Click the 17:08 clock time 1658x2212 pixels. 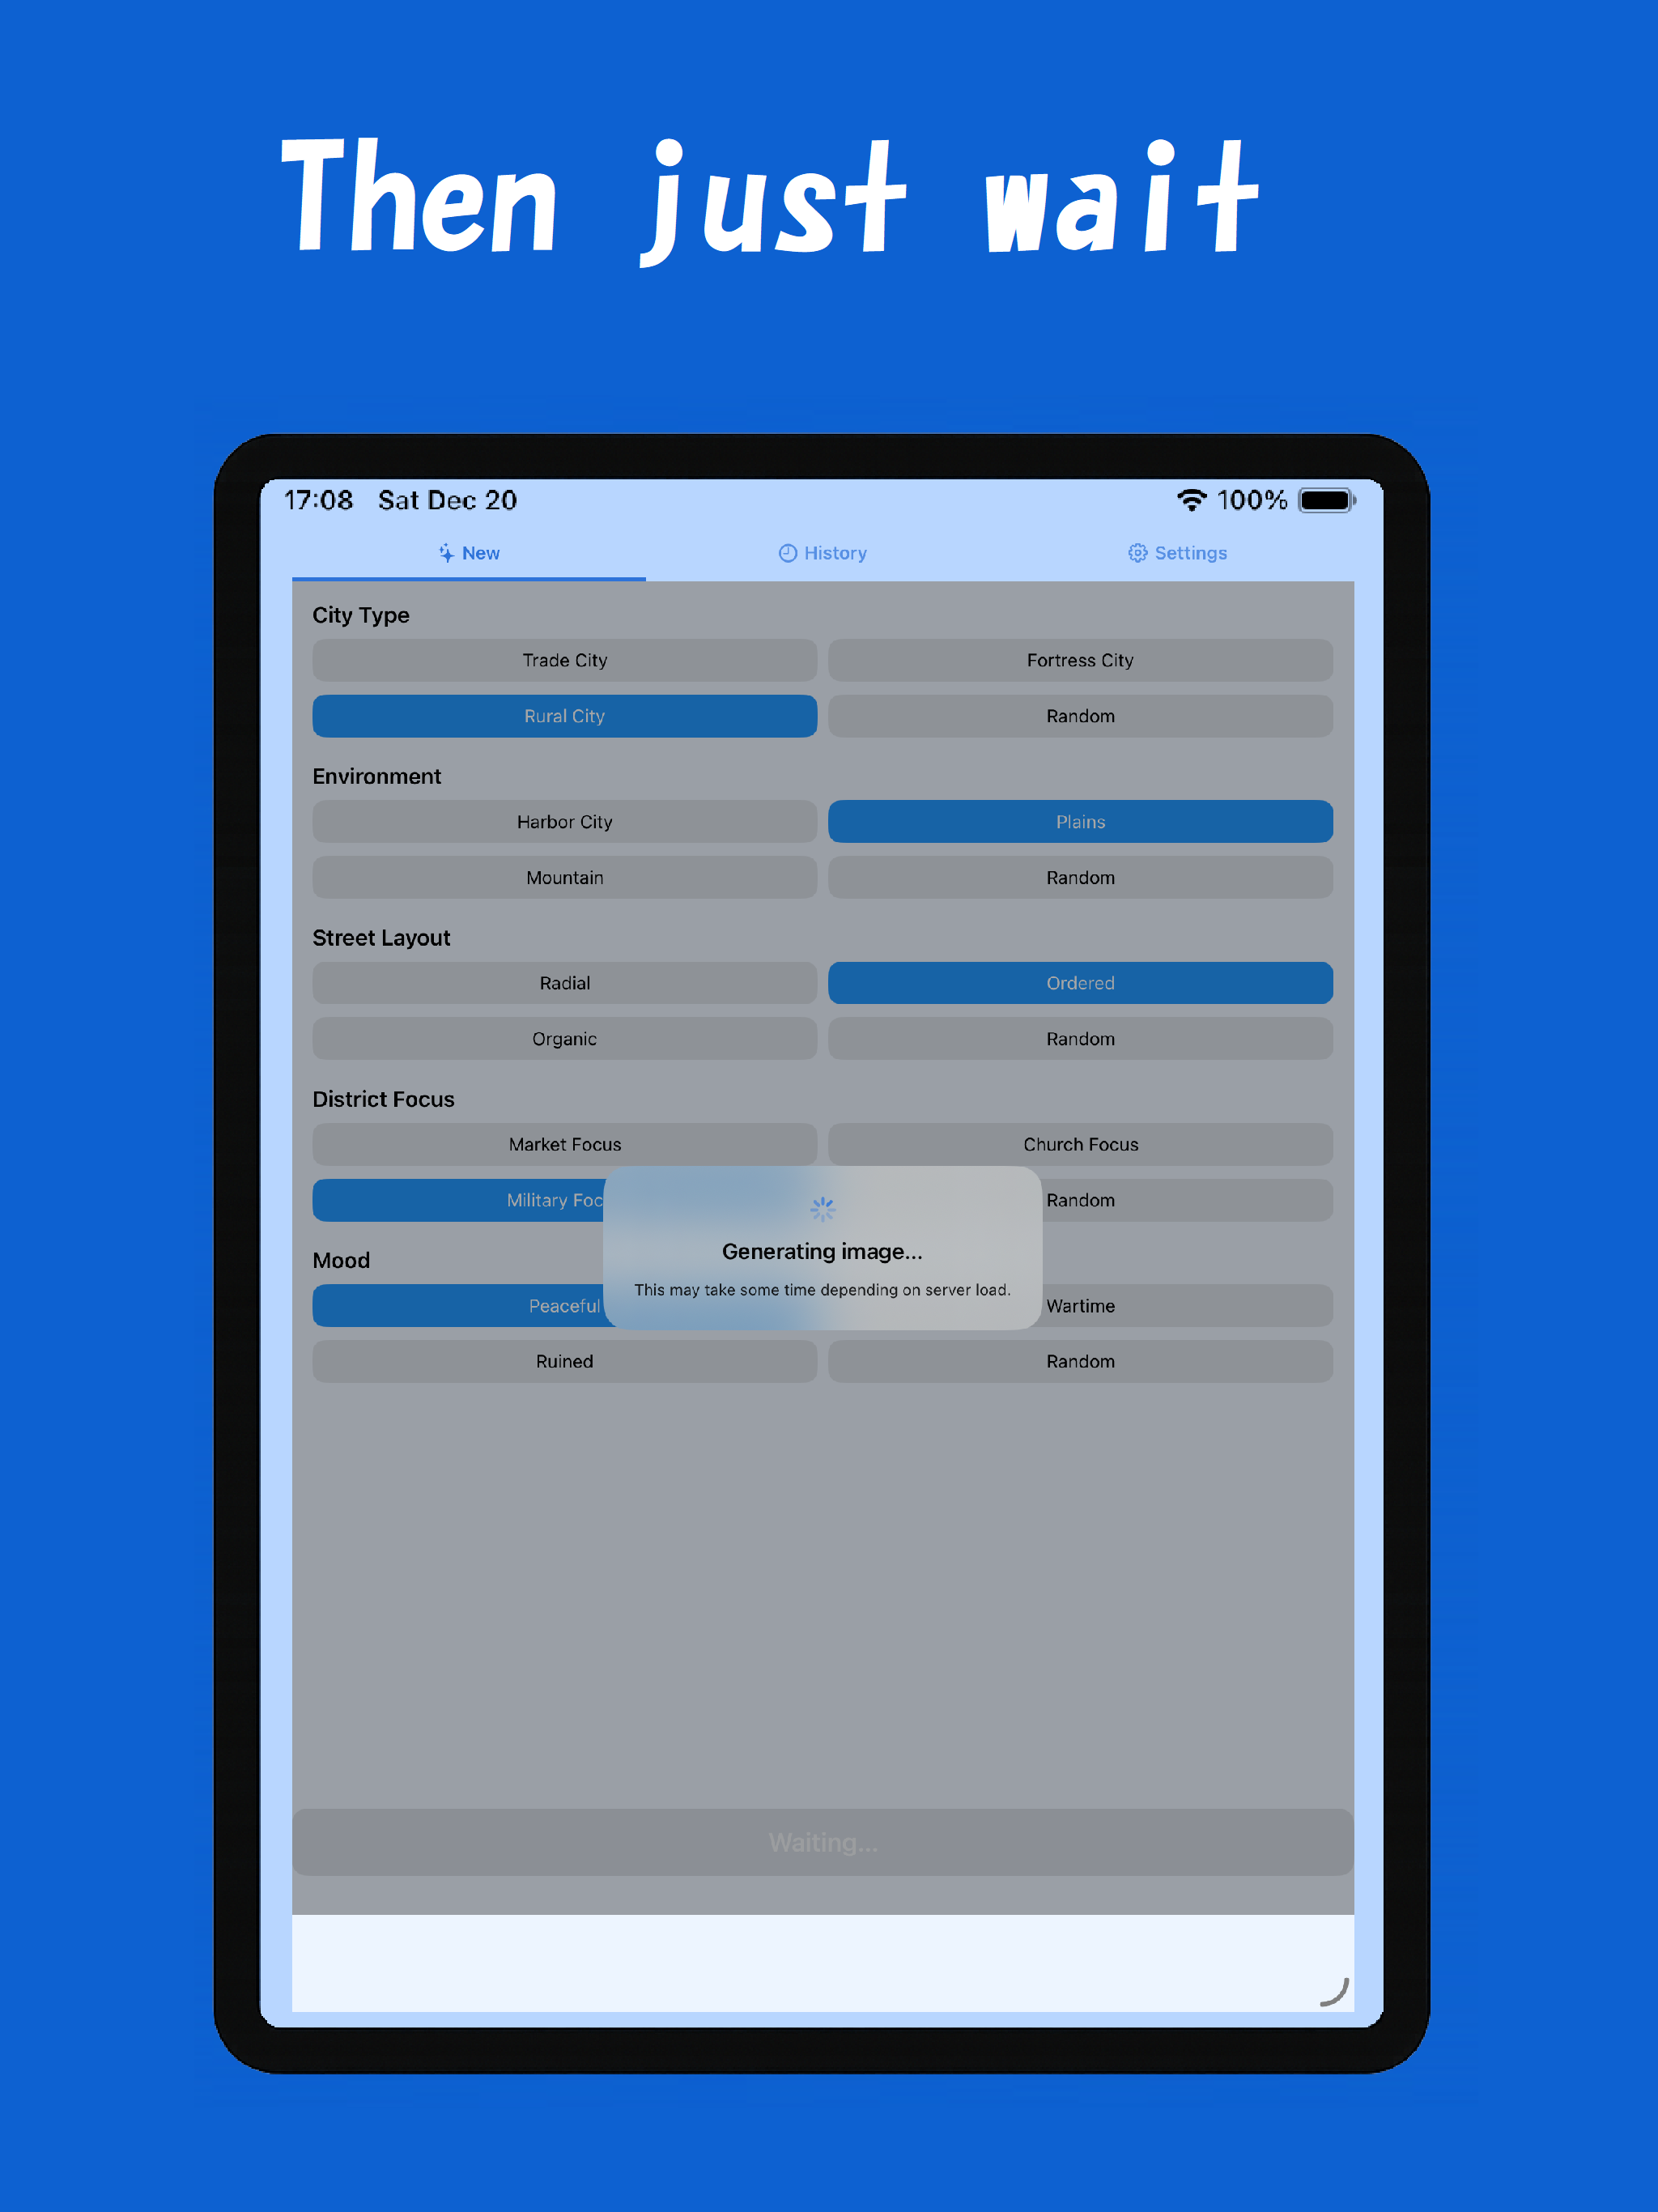click(x=318, y=500)
